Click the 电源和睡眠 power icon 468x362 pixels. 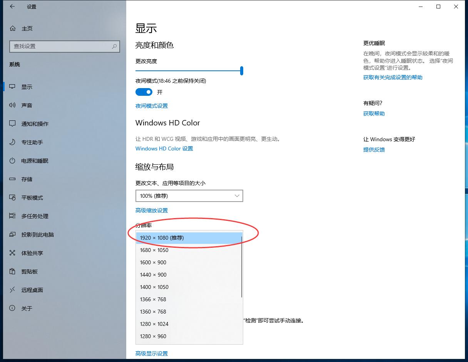click(x=13, y=161)
